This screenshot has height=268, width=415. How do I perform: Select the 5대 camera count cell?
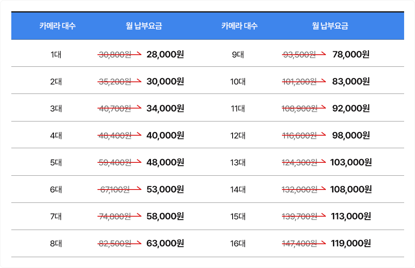click(56, 162)
